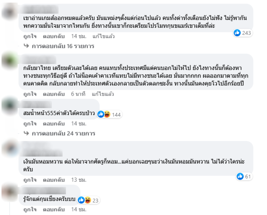Like the first comment with ถูกใจ
This screenshot has height=215, width=267.
(x=30, y=36)
